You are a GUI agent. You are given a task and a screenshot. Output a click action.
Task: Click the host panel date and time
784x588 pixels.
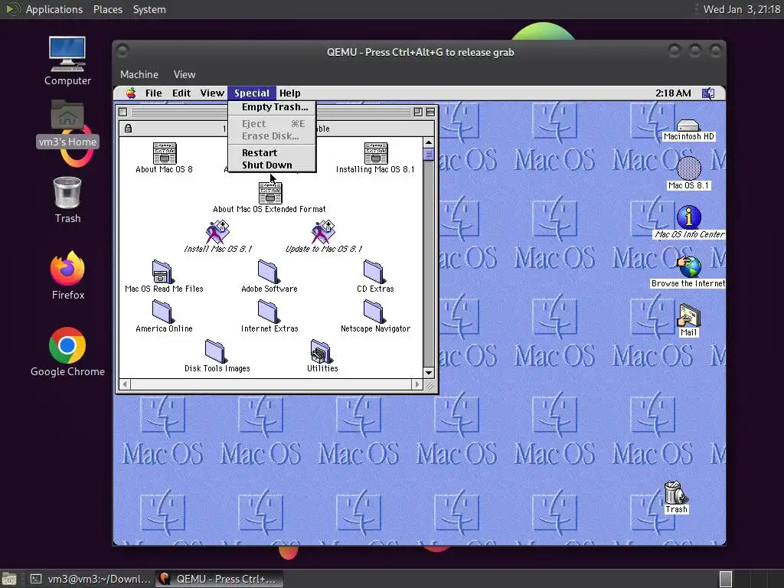pos(741,9)
